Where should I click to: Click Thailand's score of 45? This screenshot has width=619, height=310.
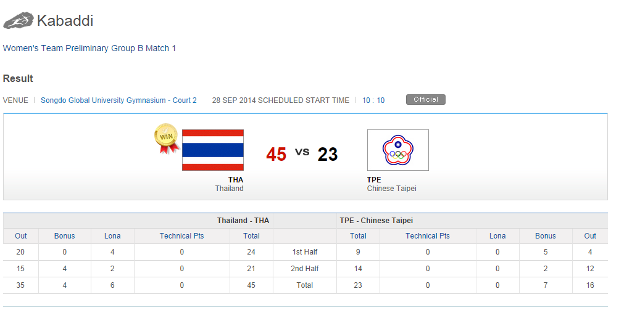pyautogui.click(x=276, y=154)
